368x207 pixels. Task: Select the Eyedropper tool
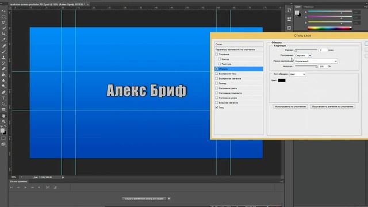3,40
